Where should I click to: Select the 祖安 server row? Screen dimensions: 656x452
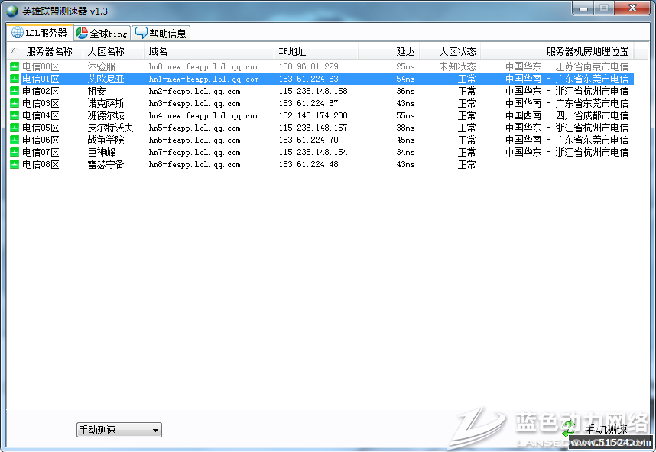tap(97, 92)
